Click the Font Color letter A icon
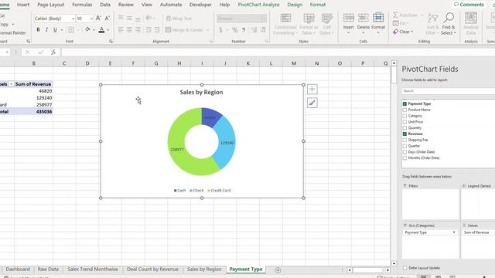 pos(101,29)
